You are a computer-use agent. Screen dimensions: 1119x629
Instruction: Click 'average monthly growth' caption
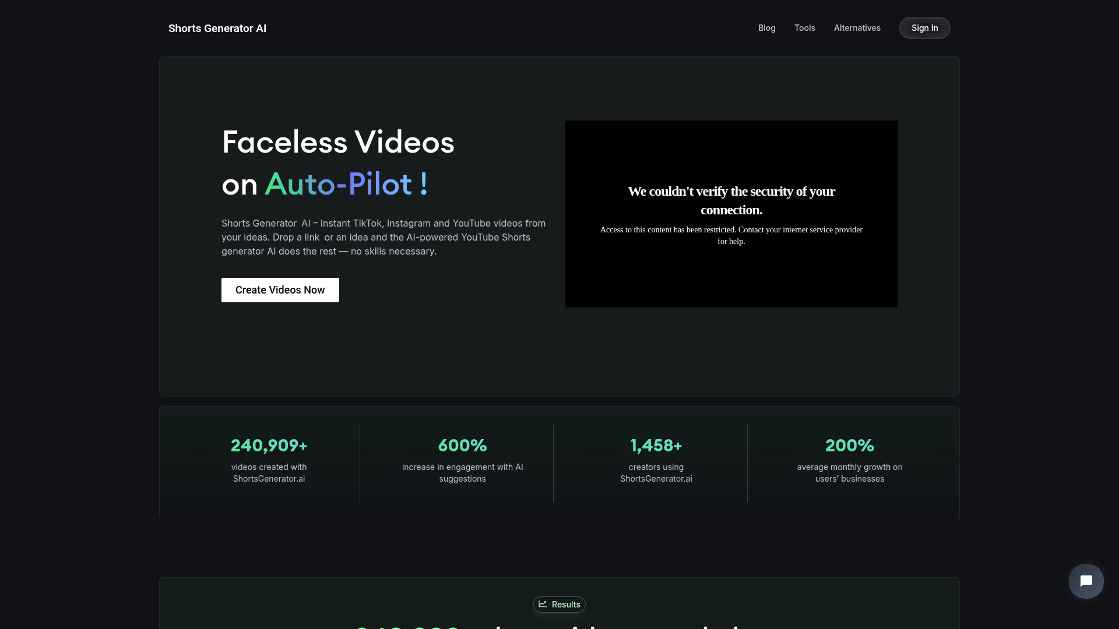coord(849,473)
